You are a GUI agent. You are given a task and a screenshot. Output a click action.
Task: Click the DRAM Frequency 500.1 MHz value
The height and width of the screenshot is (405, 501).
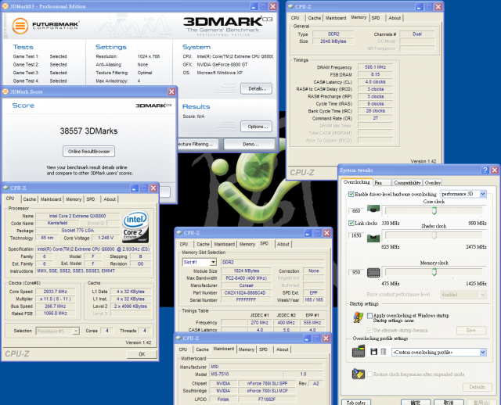(x=375, y=67)
